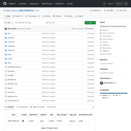Viewport: 131px width, 131px height.
Task: Open the README outline list icon
Action: (x=93, y=107)
